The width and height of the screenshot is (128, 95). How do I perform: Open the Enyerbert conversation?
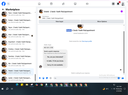pos(17,43)
